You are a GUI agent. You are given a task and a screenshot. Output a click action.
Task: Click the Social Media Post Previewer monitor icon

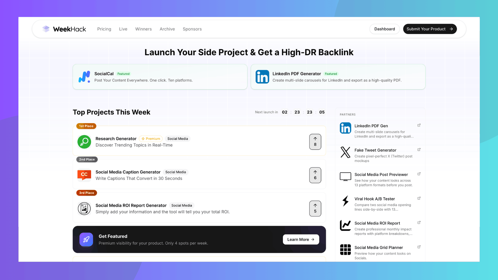tap(345, 177)
